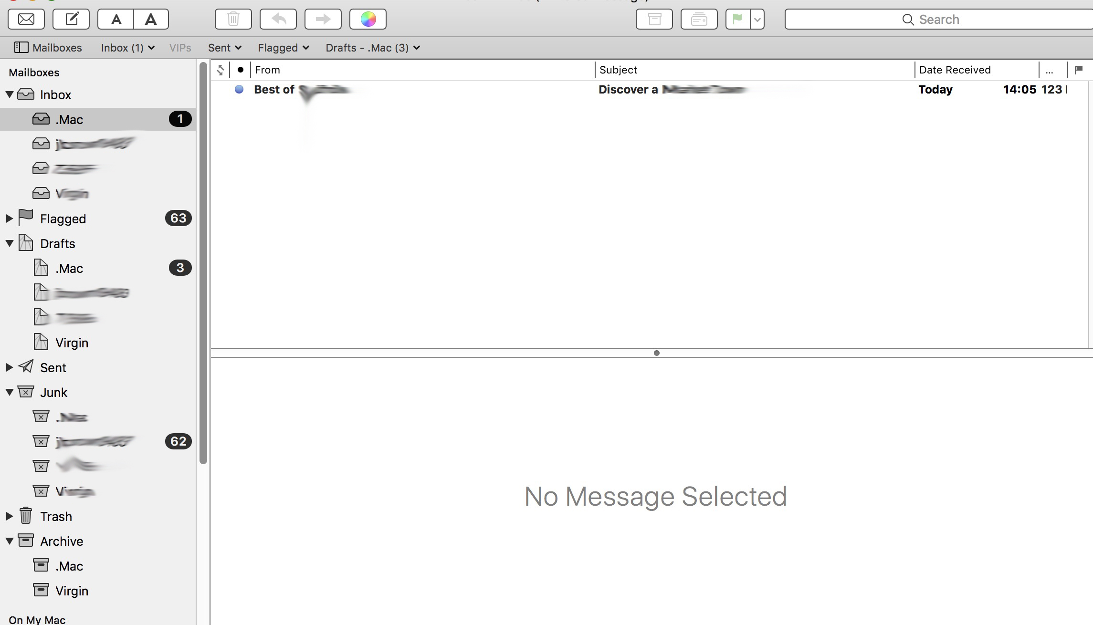This screenshot has width=1093, height=625.
Task: Click the forward arrow icon
Action: 323,20
